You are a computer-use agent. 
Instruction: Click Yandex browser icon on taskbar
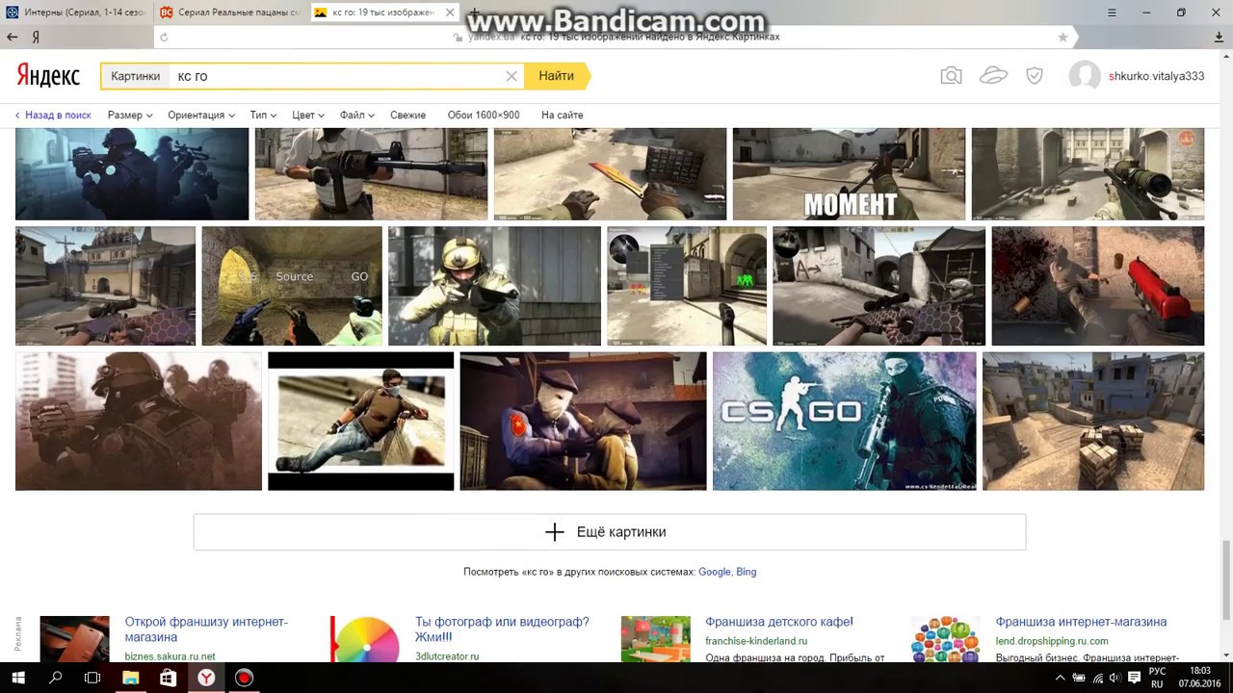pyautogui.click(x=206, y=678)
